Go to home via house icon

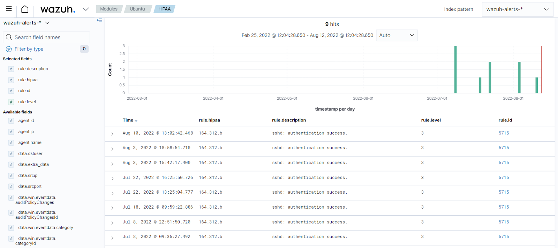tap(25, 9)
